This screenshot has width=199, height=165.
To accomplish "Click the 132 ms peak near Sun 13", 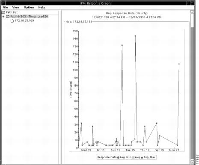I will coord(122,45).
